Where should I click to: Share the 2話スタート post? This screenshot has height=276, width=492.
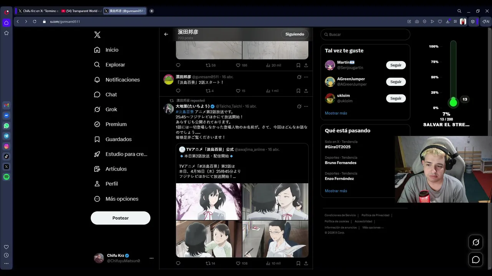(306, 91)
